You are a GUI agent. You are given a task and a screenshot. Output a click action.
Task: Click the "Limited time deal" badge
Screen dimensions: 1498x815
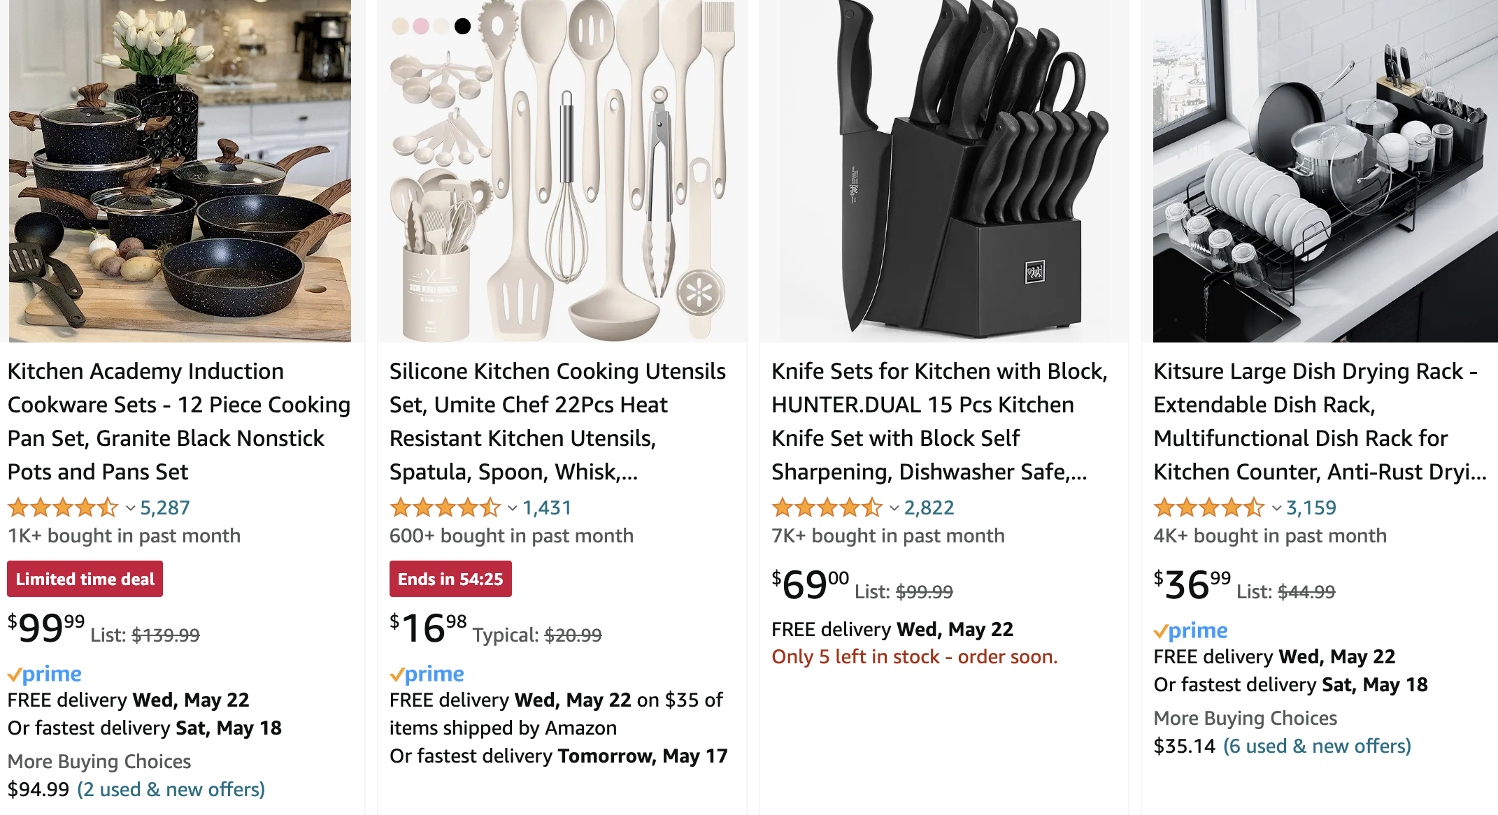(85, 579)
